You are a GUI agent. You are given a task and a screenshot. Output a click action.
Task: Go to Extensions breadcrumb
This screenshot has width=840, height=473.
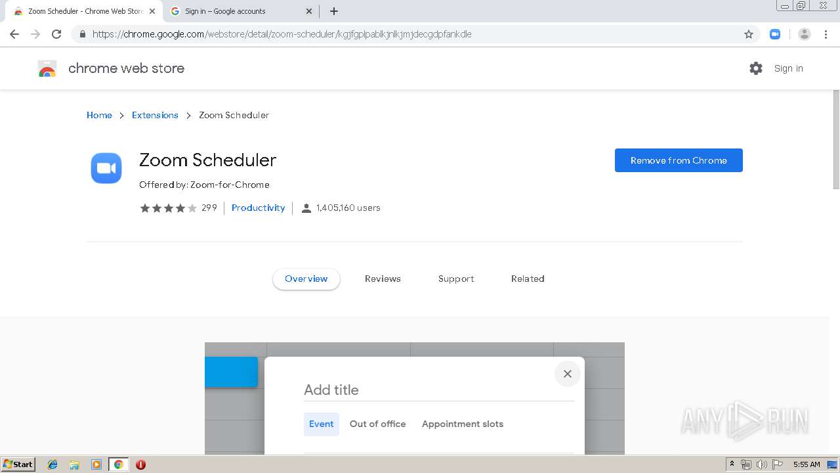click(x=155, y=115)
